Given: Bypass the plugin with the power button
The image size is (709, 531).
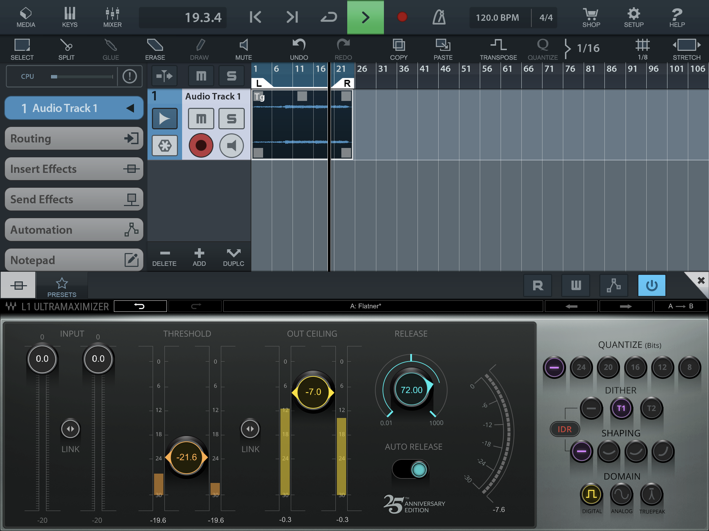Looking at the screenshot, I should click(x=652, y=286).
